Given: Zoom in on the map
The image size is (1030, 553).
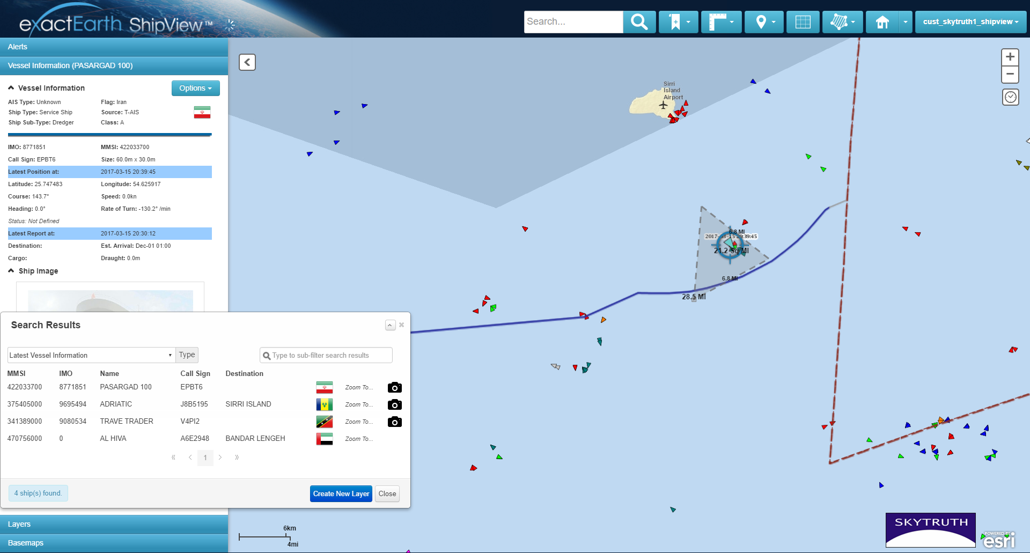Looking at the screenshot, I should click(1010, 57).
